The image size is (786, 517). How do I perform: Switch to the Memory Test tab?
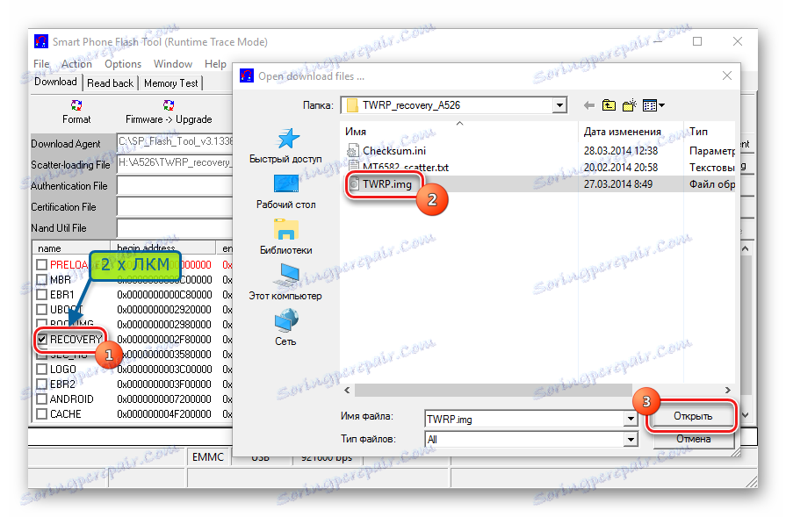pyautogui.click(x=171, y=83)
